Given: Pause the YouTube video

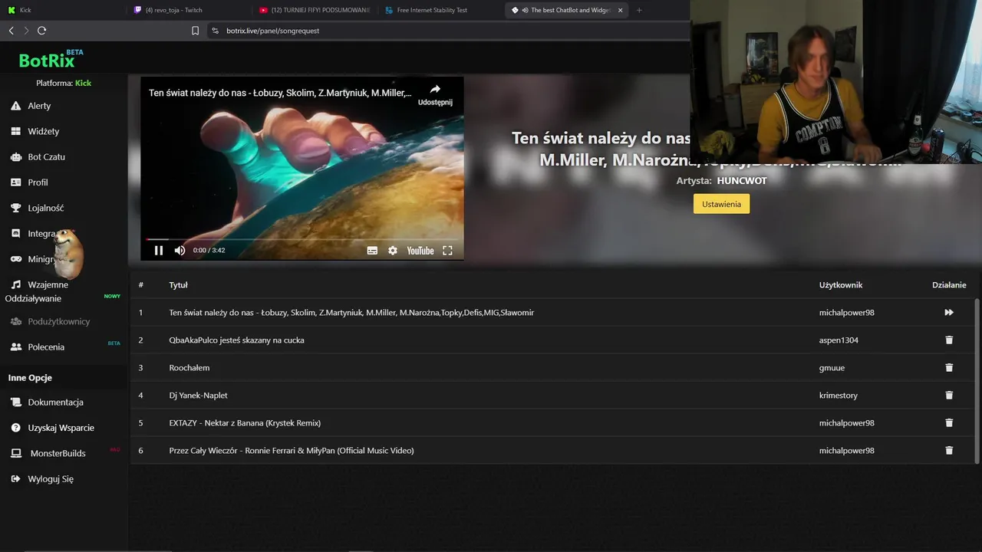Looking at the screenshot, I should [x=159, y=250].
